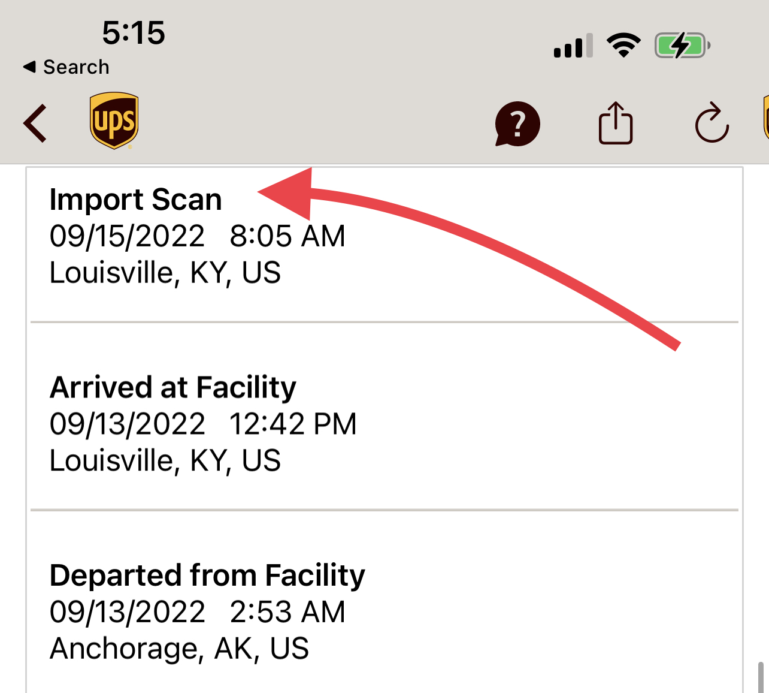
Task: Select the Import Scan heading
Action: [x=135, y=200]
